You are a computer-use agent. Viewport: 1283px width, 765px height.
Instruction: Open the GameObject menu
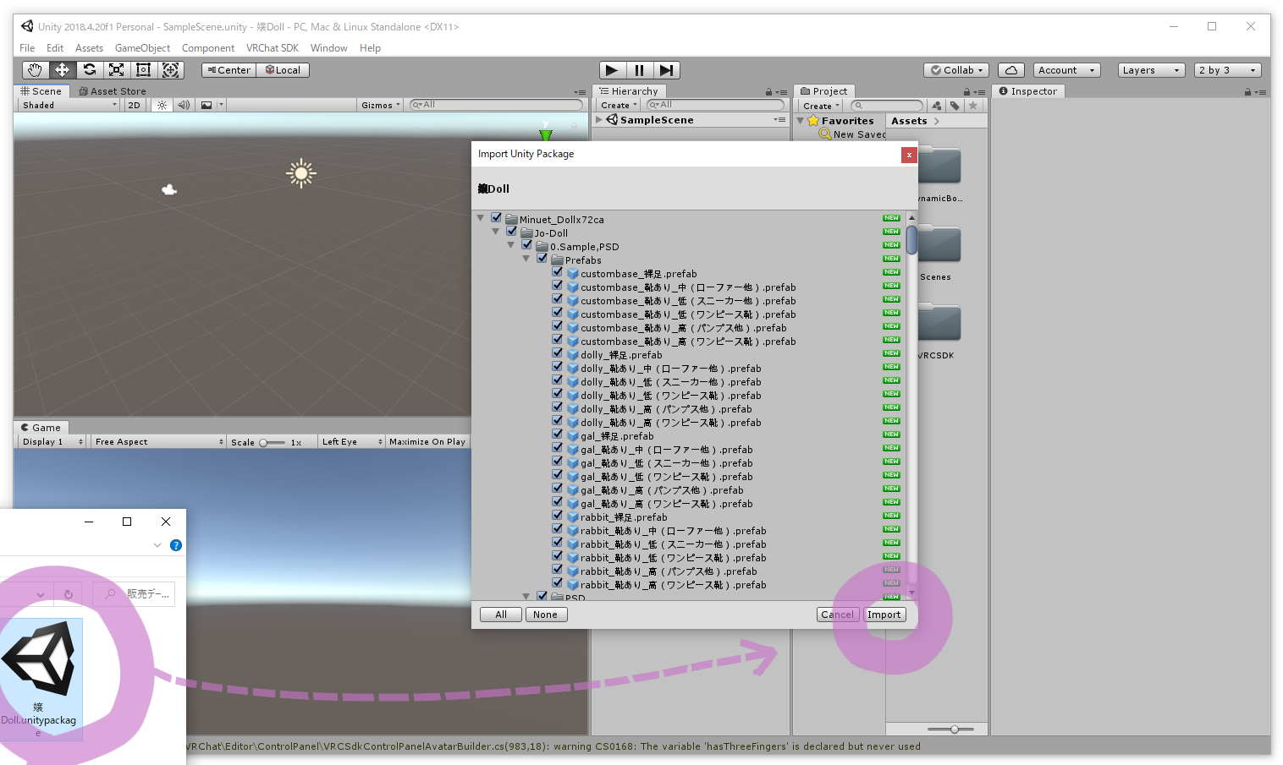(142, 48)
